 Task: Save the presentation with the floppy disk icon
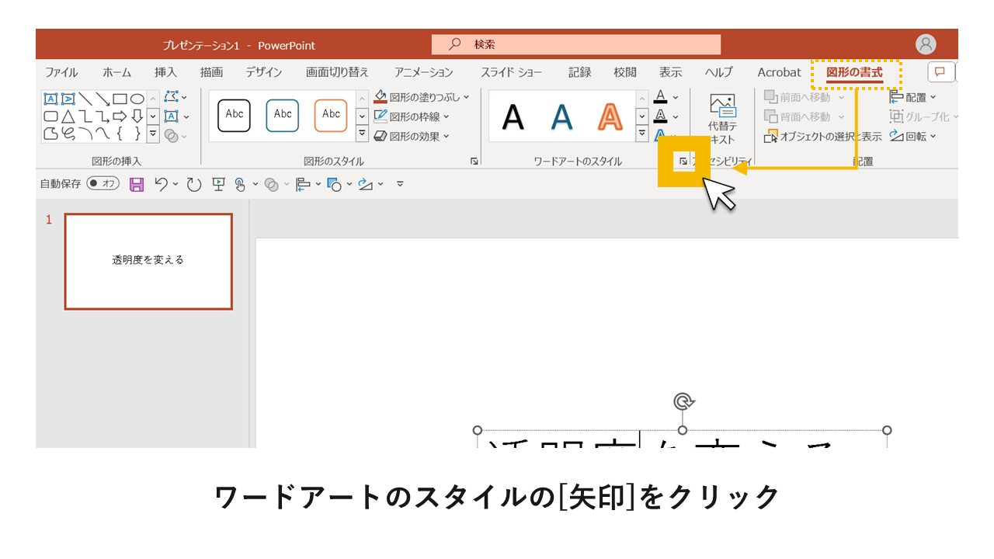pos(135,184)
